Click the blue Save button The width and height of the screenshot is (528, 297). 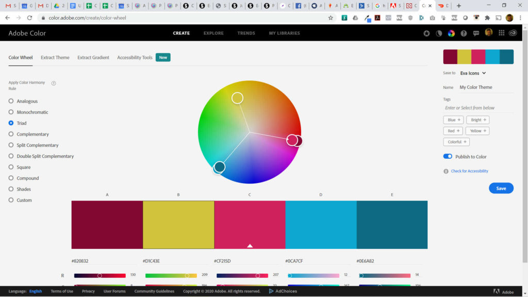[x=501, y=188]
